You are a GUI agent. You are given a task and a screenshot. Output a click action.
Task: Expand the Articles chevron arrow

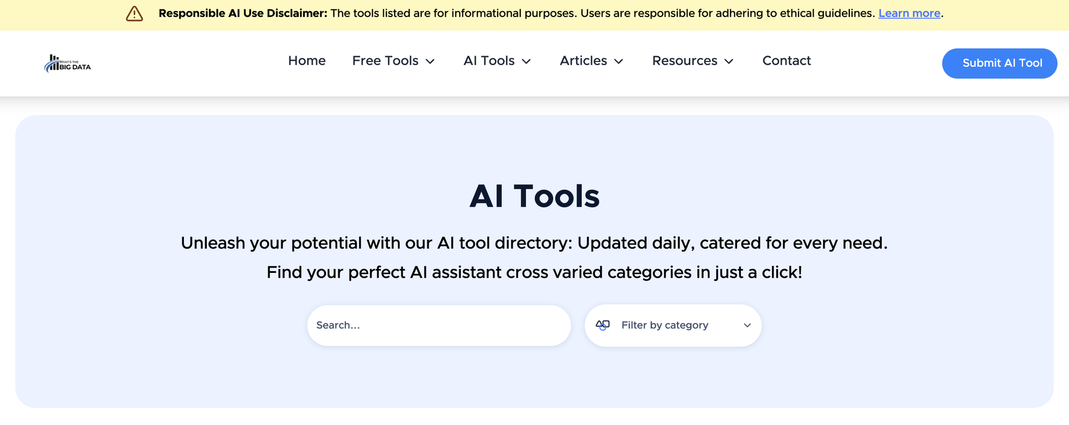[619, 61]
